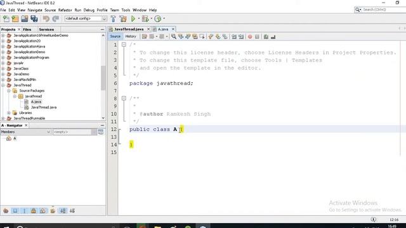The height and width of the screenshot is (228, 406).
Task: Run the project with green play icon
Action: (x=133, y=18)
